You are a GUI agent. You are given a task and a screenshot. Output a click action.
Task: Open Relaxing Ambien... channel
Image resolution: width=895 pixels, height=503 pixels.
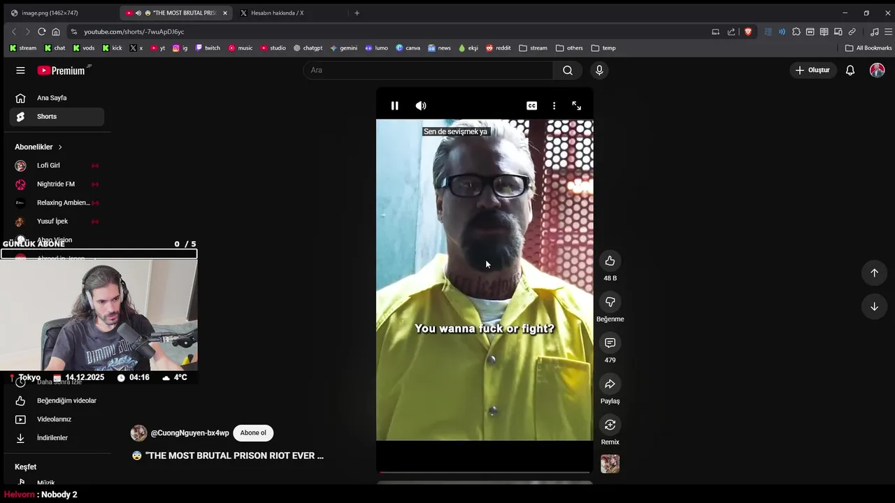(57, 203)
